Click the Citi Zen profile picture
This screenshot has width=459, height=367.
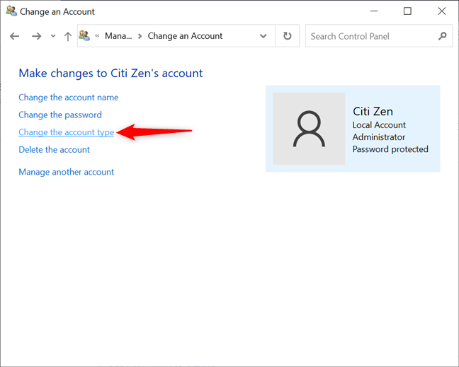pos(309,129)
